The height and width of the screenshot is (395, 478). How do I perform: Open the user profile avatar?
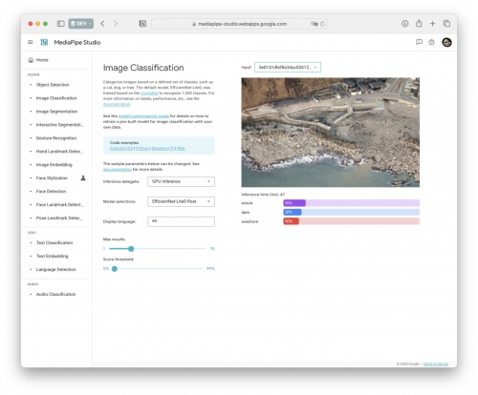(446, 42)
